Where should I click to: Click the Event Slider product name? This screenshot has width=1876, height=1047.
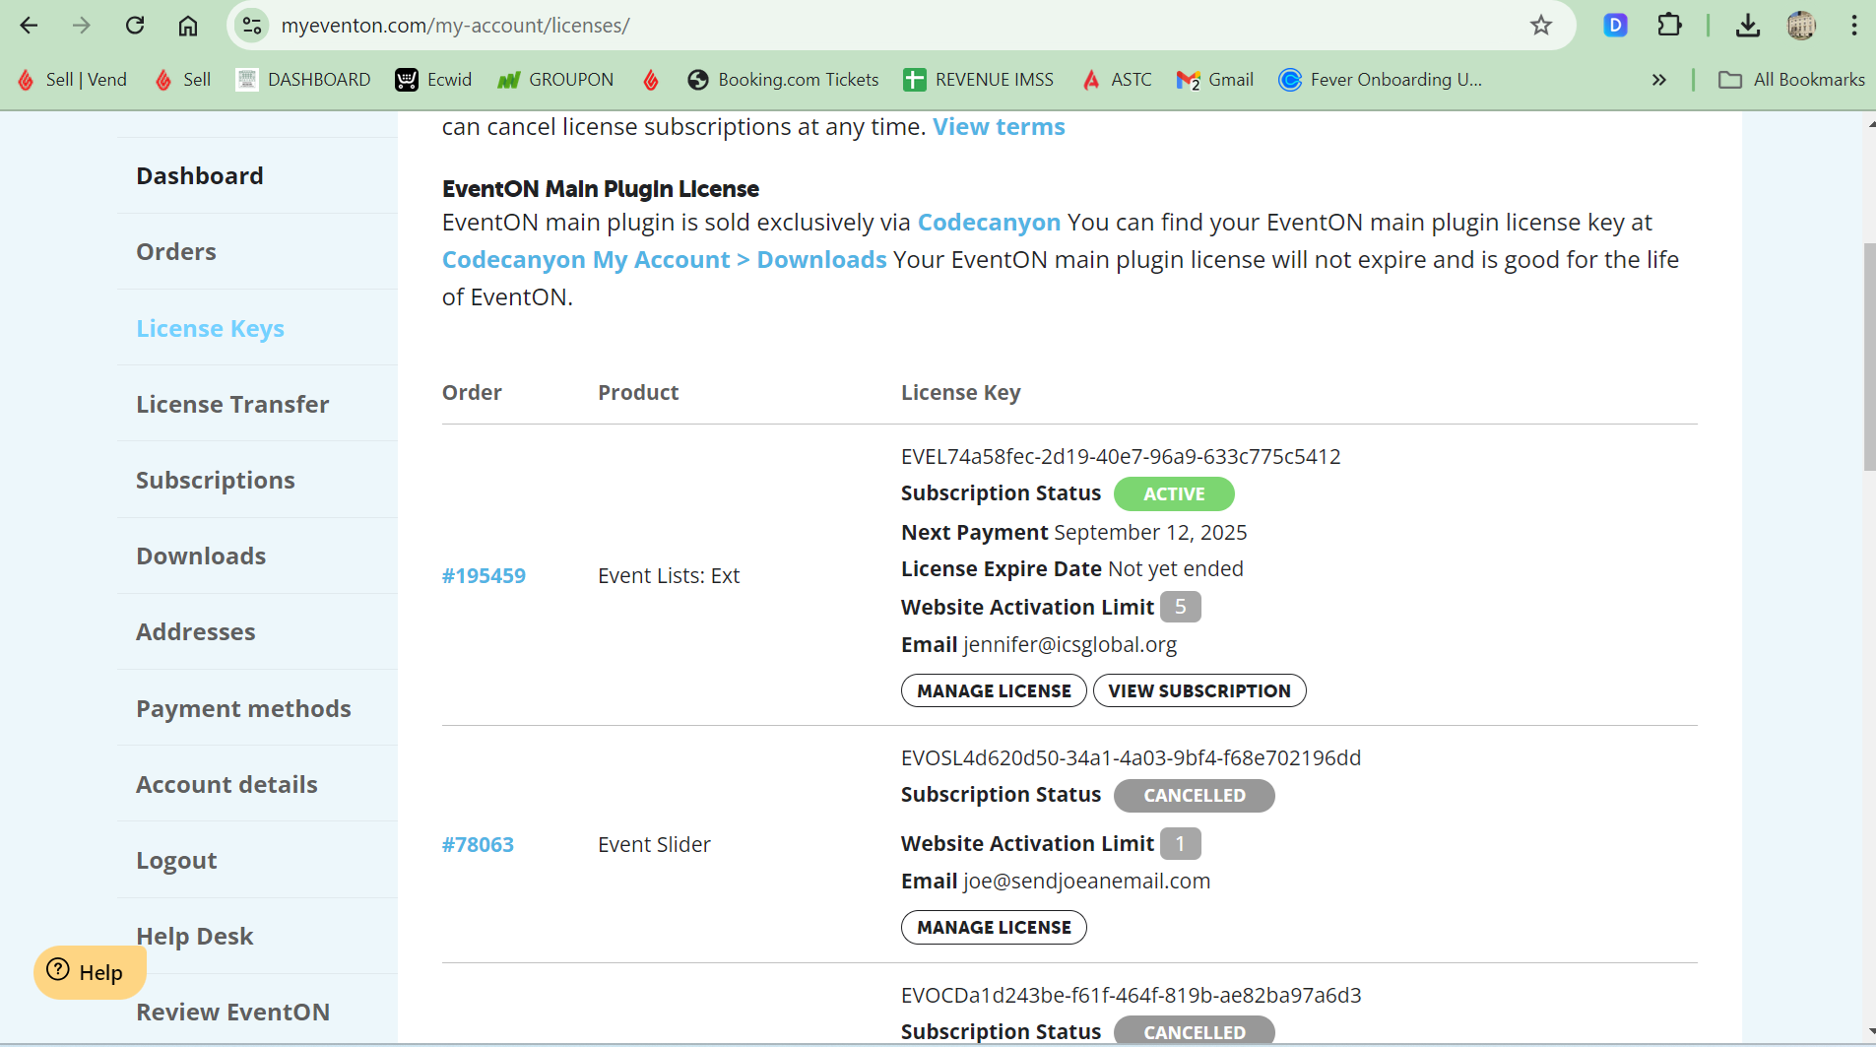click(x=654, y=845)
